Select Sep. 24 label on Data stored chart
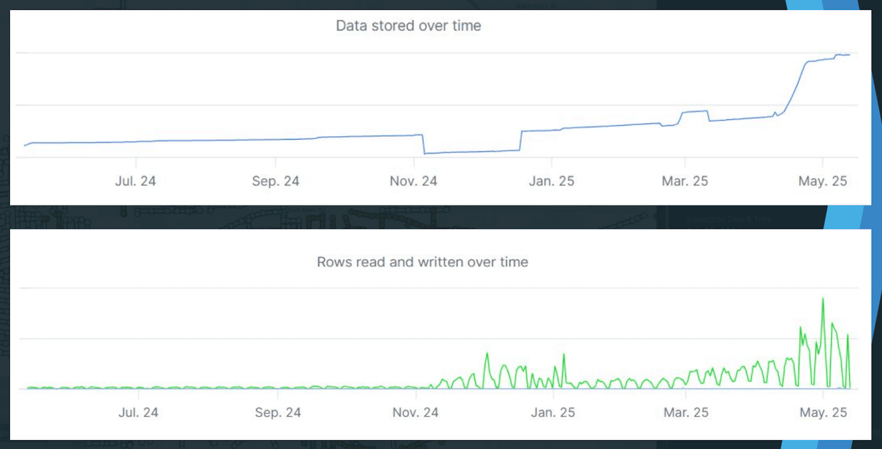The image size is (882, 449). (276, 181)
